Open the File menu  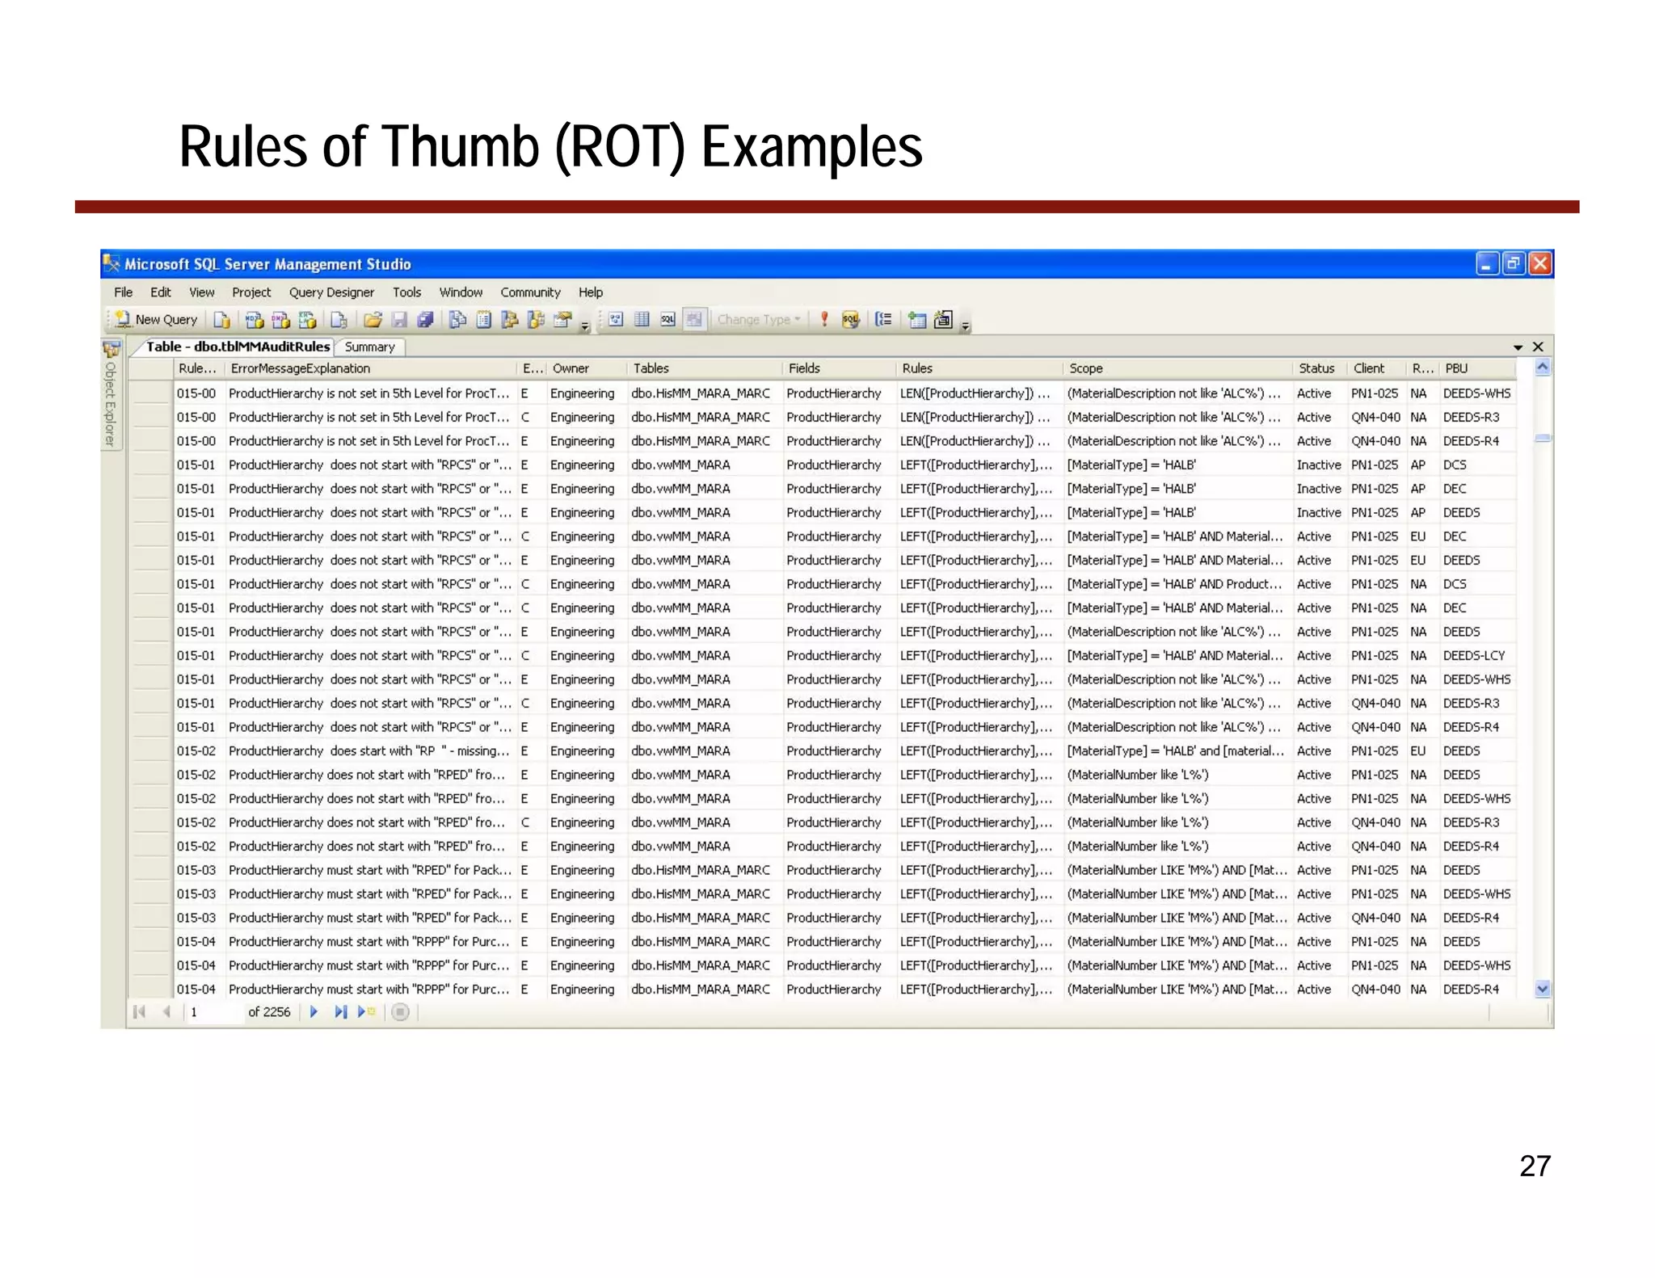click(x=124, y=292)
